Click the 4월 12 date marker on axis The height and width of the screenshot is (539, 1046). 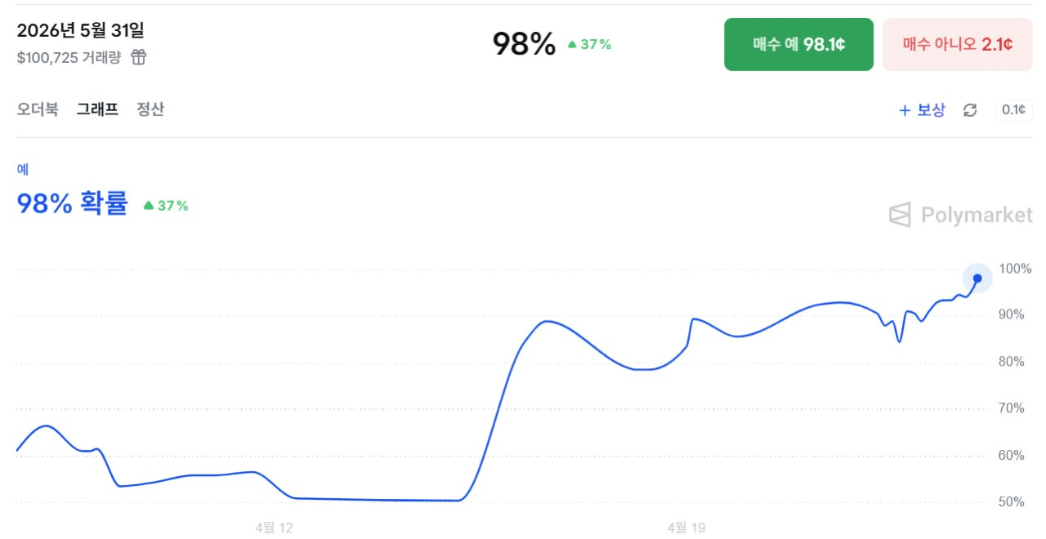[x=274, y=528]
